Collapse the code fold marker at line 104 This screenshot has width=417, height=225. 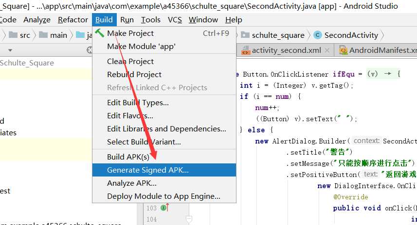click(x=188, y=219)
